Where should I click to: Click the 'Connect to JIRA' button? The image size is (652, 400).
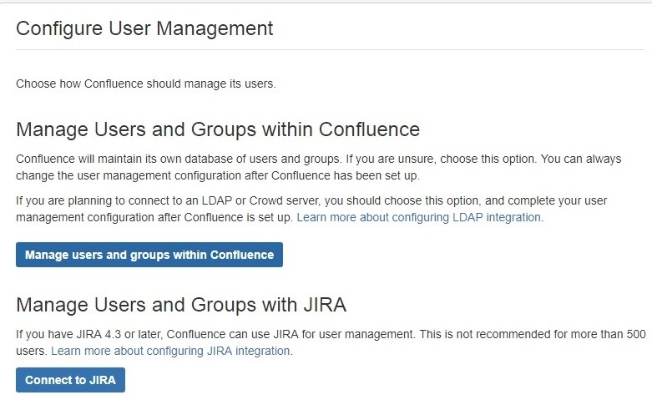click(x=70, y=380)
